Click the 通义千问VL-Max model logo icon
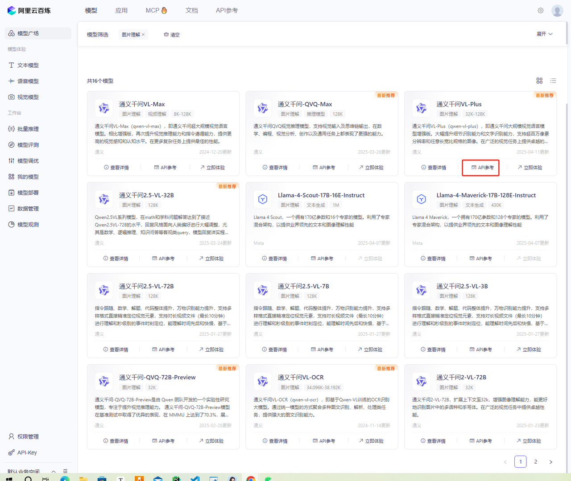Image resolution: width=571 pixels, height=481 pixels. [x=104, y=108]
